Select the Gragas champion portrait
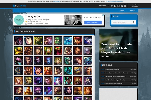This screenshot has height=100, width=151. [48, 71]
